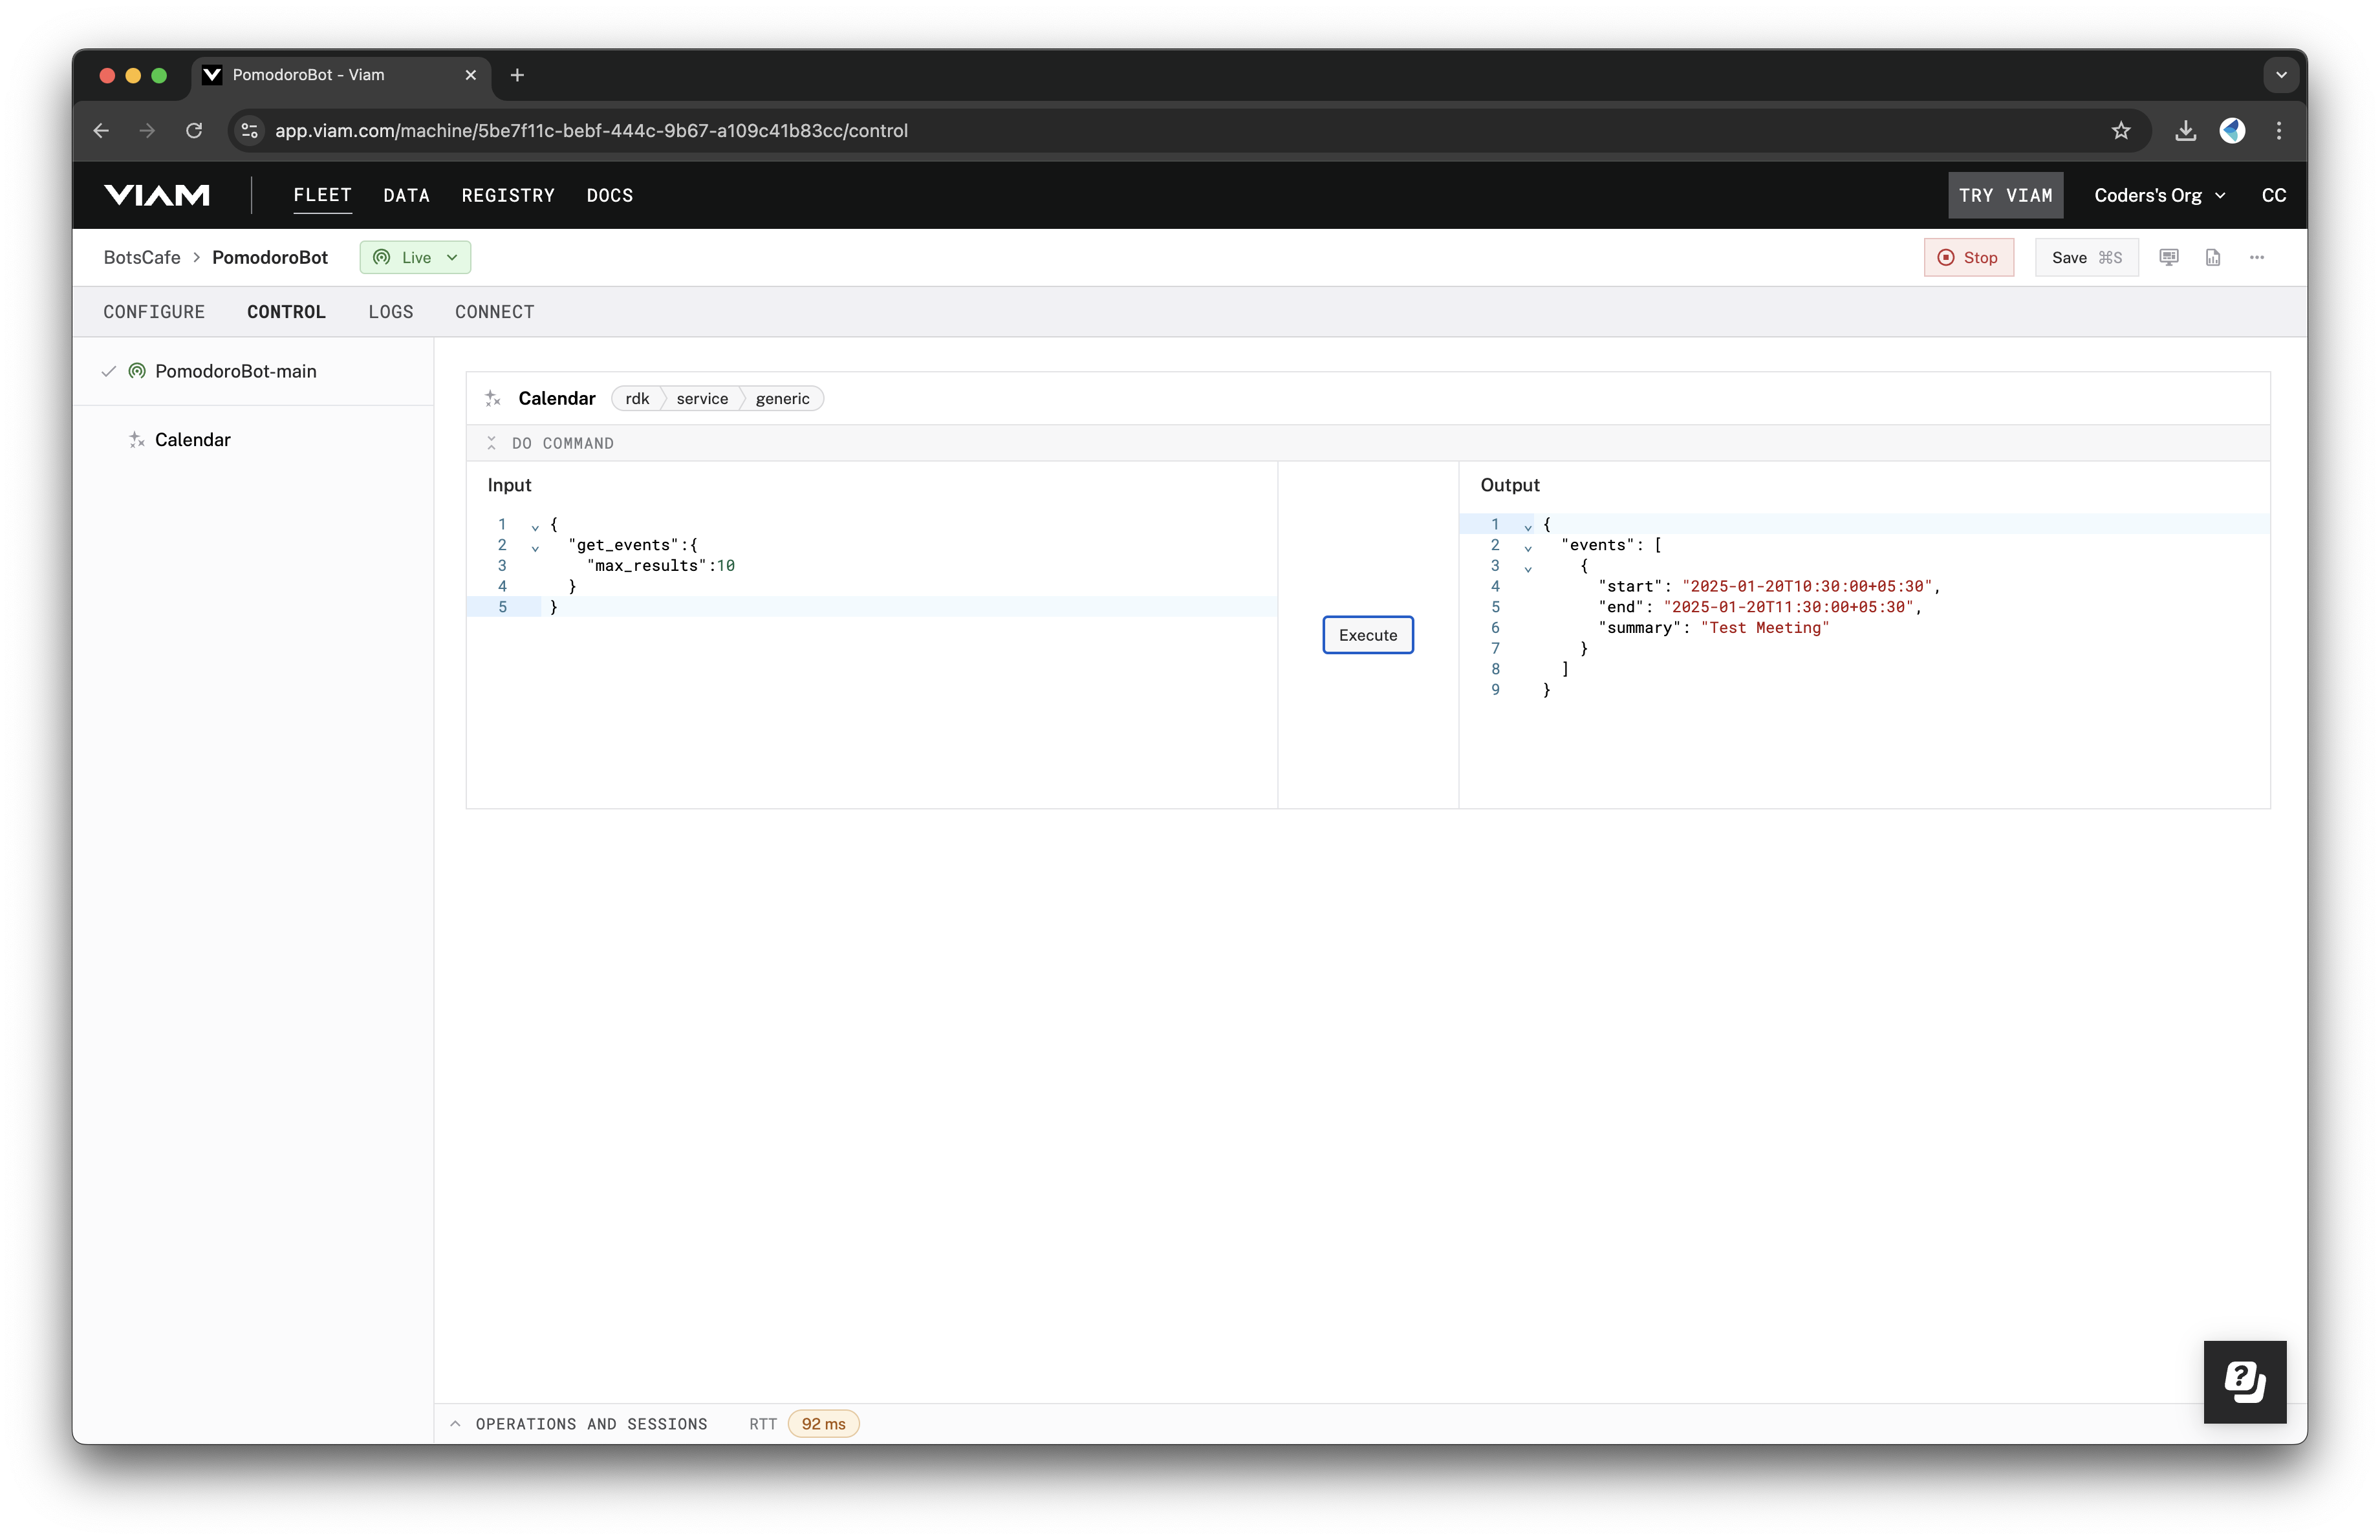Click the generic breadcrumb tag
The image size is (2380, 1540).
pos(781,399)
